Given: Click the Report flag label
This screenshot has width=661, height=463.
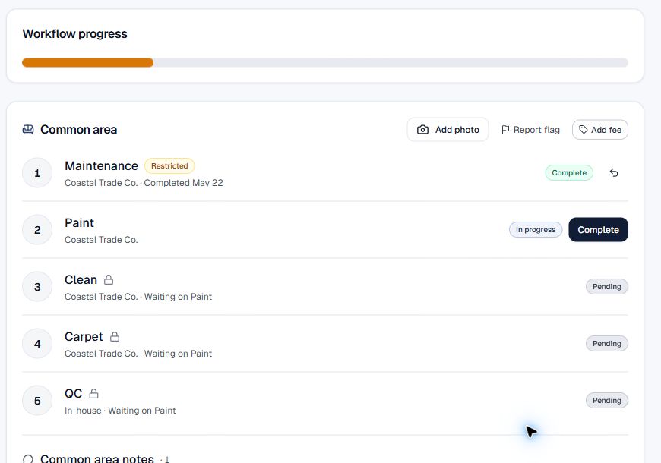Looking at the screenshot, I should [x=536, y=130].
